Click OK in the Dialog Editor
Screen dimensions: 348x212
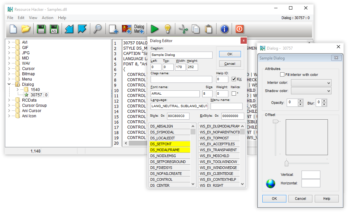[x=230, y=54]
